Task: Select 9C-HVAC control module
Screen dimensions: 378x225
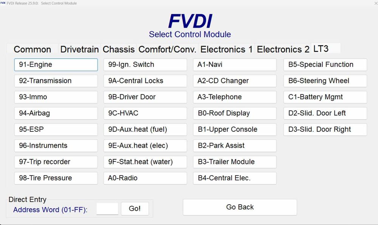Action: [145, 113]
